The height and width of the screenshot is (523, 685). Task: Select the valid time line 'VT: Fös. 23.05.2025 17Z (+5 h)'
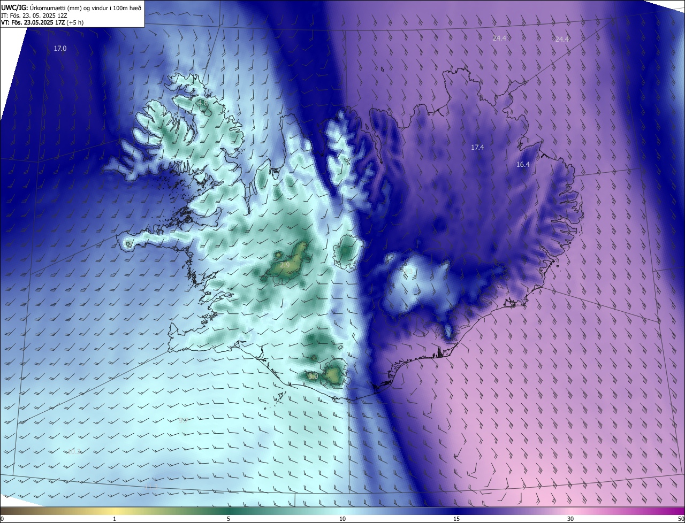[42, 22]
